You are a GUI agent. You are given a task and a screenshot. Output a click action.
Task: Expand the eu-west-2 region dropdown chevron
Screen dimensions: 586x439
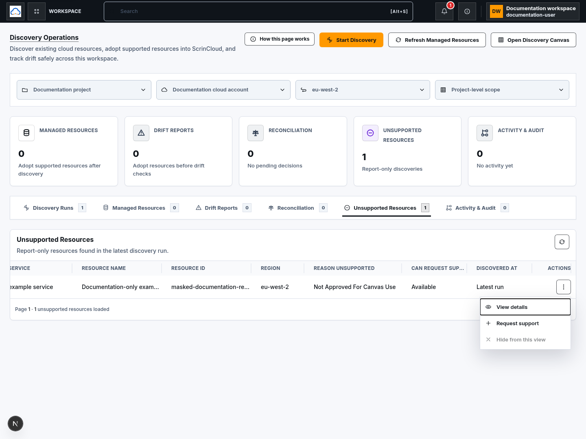[422, 90]
